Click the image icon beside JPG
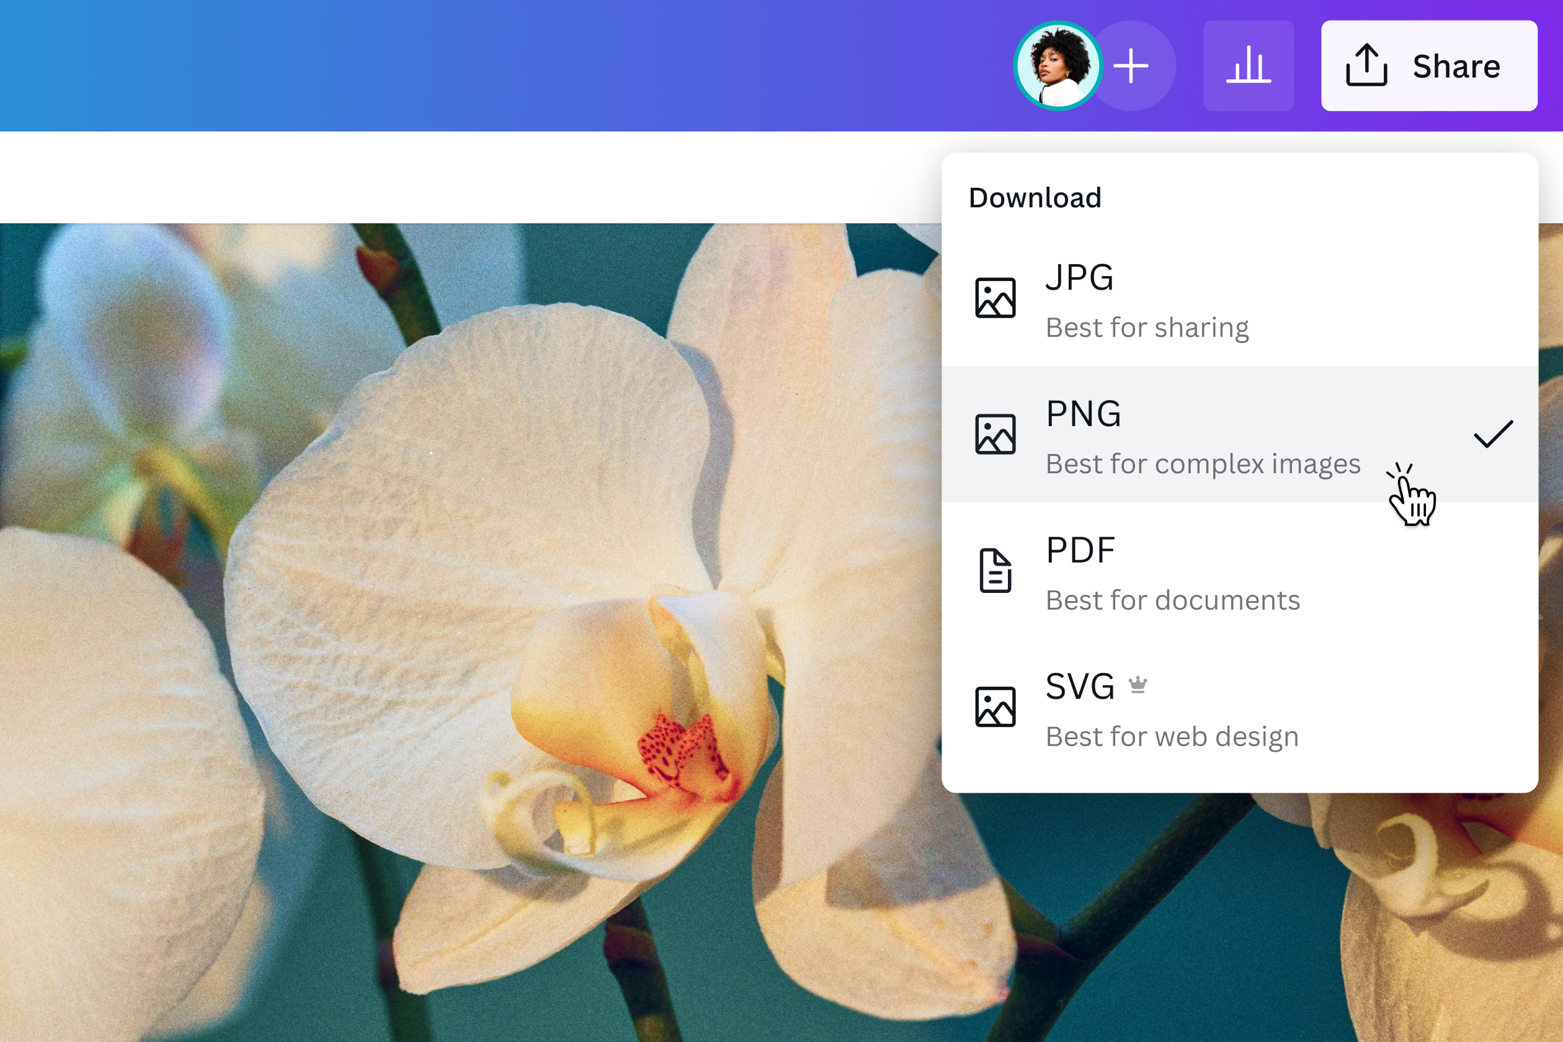The height and width of the screenshot is (1042, 1563). coord(995,297)
